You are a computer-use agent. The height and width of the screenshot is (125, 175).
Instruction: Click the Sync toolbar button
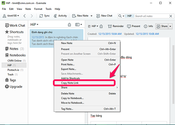[x=44, y=16]
